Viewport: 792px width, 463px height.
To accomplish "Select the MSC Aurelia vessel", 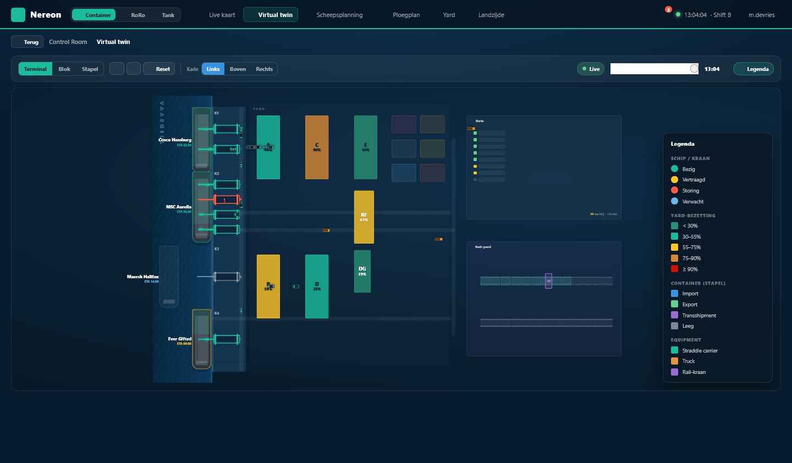I will pos(202,207).
